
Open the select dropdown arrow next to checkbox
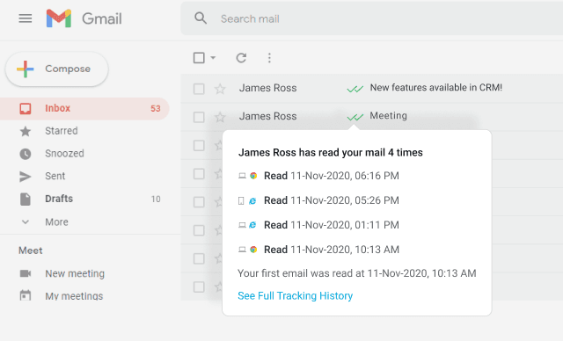[x=213, y=58]
